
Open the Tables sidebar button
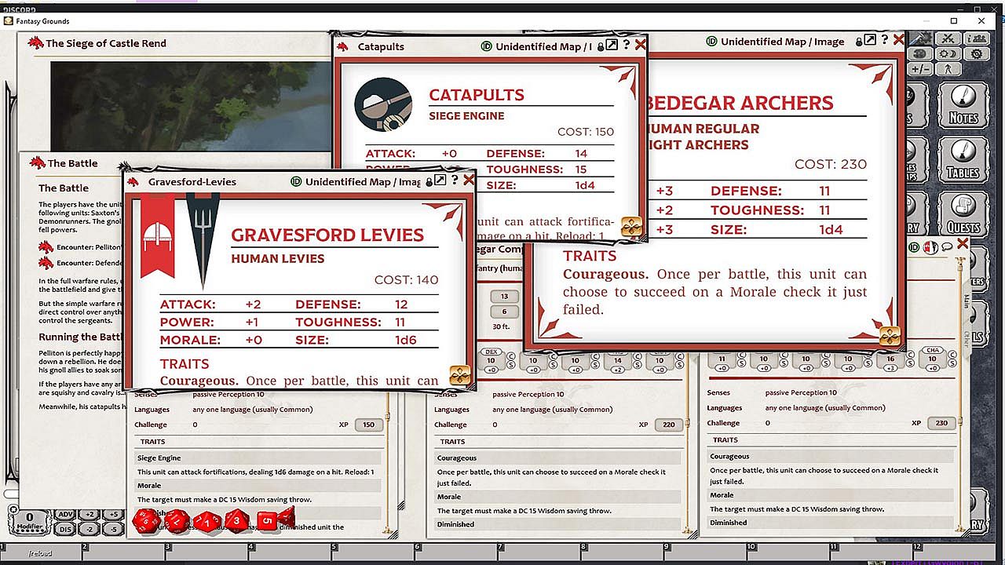(963, 159)
